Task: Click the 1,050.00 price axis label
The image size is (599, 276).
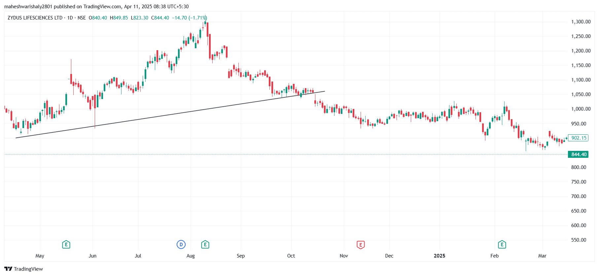Action: (581, 94)
